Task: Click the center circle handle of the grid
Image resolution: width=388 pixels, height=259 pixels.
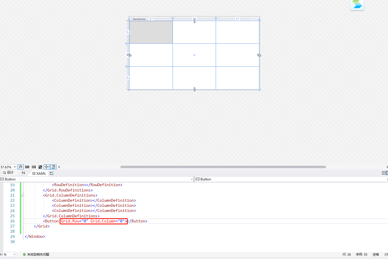Action: tap(194, 55)
